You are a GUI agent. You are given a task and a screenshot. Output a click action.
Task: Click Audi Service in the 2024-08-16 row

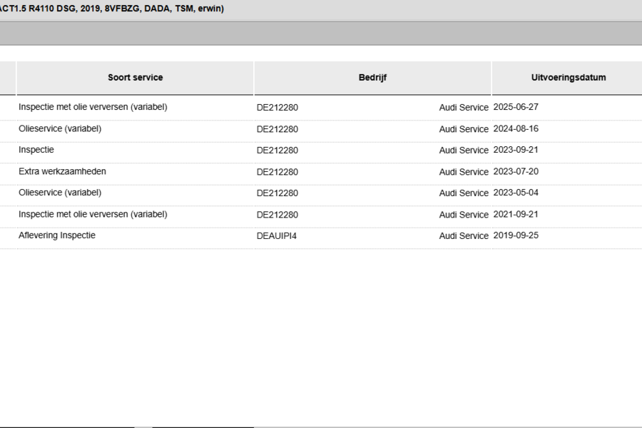point(464,129)
